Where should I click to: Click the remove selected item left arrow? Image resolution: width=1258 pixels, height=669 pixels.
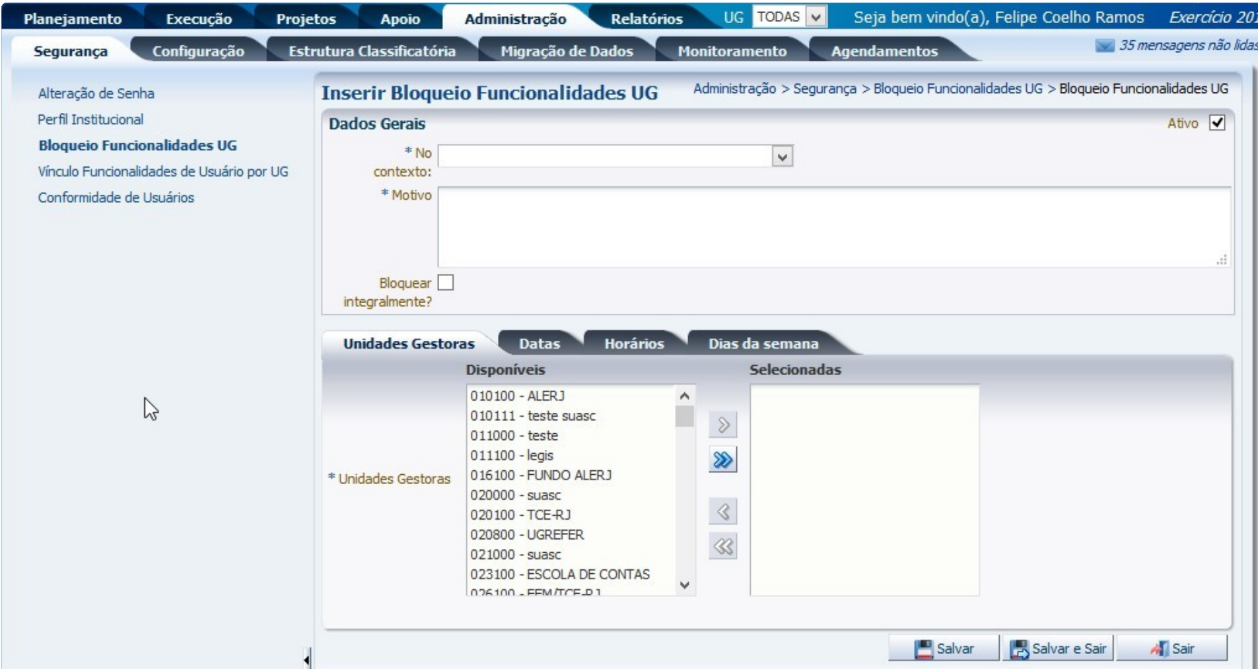722,511
